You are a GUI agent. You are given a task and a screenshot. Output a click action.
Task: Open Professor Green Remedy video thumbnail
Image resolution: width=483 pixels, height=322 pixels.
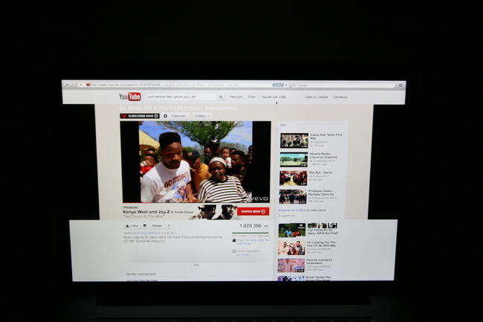(x=293, y=196)
